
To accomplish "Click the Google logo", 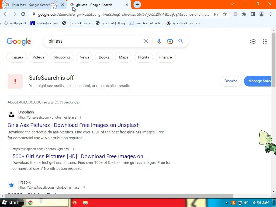I will tap(19, 42).
